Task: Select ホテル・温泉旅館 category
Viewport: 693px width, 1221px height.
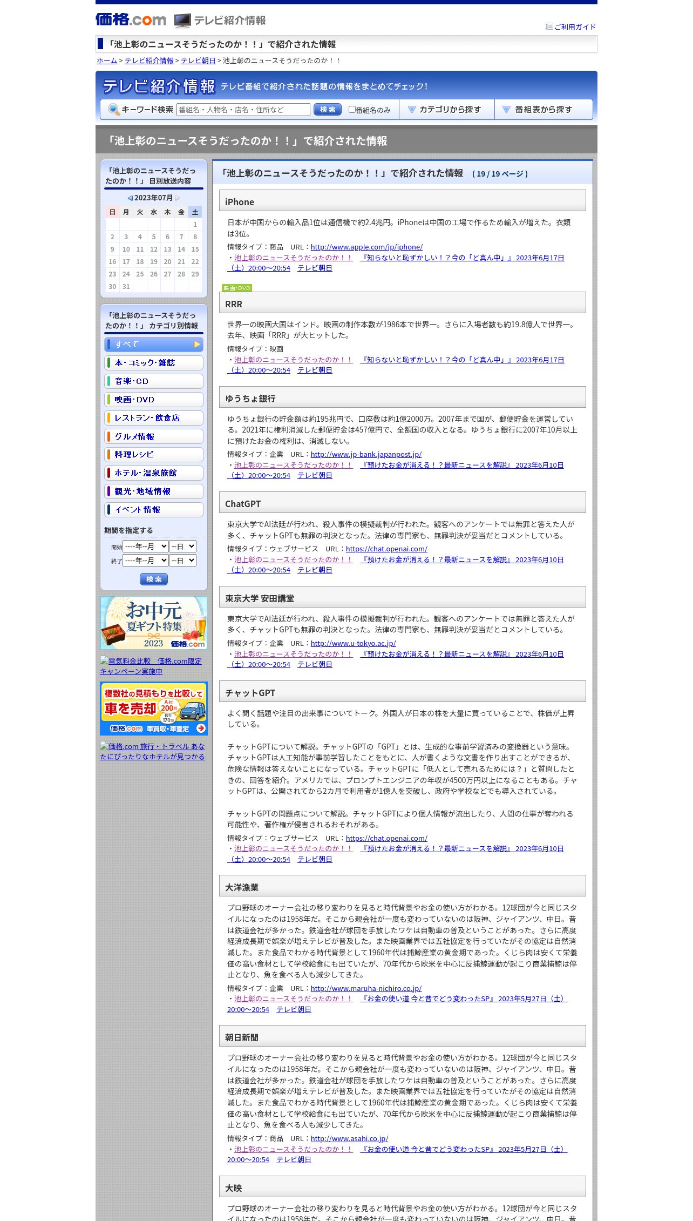Action: click(x=154, y=473)
